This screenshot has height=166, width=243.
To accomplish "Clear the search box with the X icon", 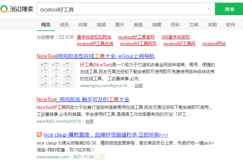I will coord(209,9).
